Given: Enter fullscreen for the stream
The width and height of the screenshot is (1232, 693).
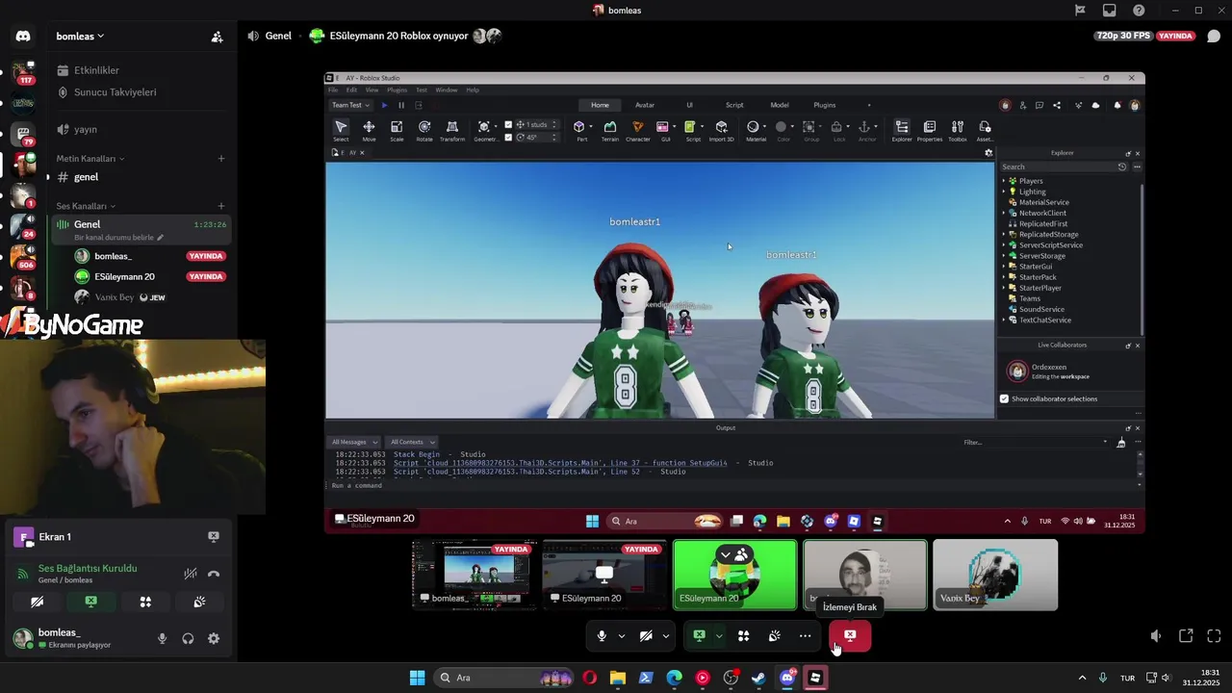Looking at the screenshot, I should 1214,636.
